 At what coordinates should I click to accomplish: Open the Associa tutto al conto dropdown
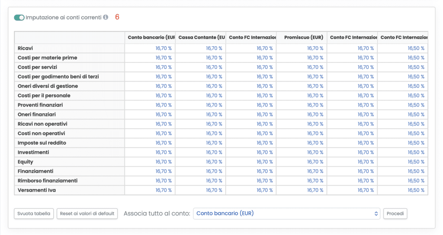[286, 213]
